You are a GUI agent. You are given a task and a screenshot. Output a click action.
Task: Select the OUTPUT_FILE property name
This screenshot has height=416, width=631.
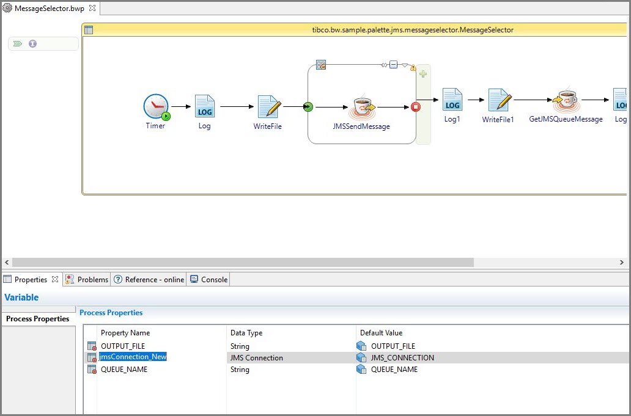coord(123,346)
